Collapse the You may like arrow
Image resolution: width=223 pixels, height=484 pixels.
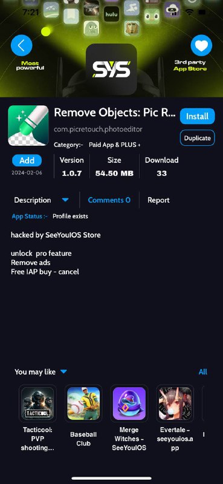click(x=63, y=371)
